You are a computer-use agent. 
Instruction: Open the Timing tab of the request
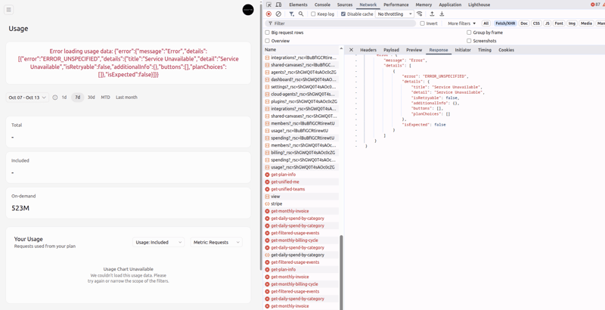click(485, 50)
